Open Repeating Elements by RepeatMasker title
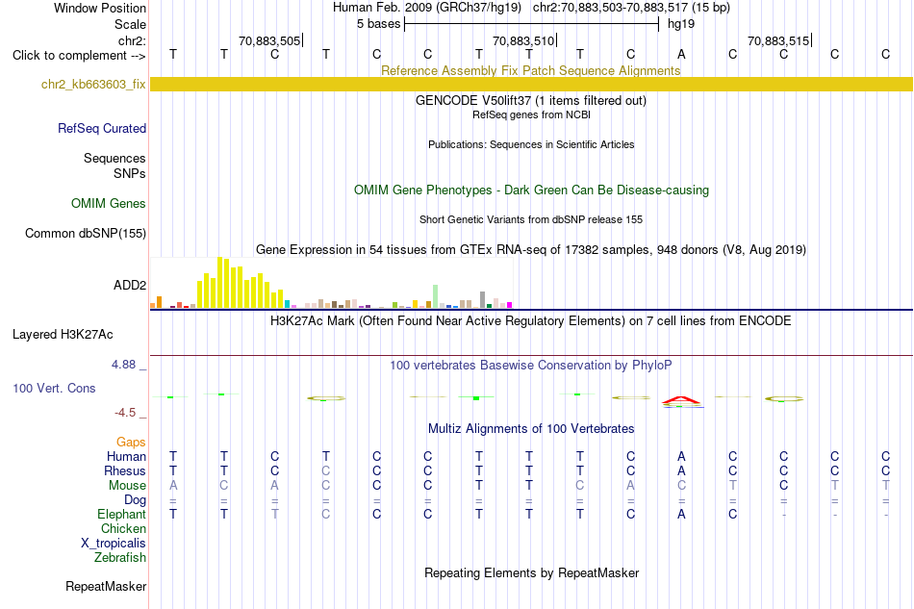Viewport: 914px width, 609px height. pos(531,572)
